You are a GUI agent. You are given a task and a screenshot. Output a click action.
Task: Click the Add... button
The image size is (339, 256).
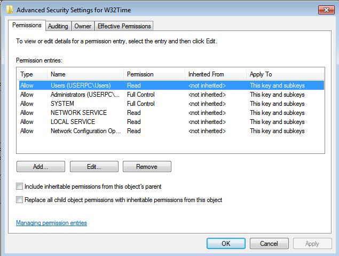click(x=41, y=167)
